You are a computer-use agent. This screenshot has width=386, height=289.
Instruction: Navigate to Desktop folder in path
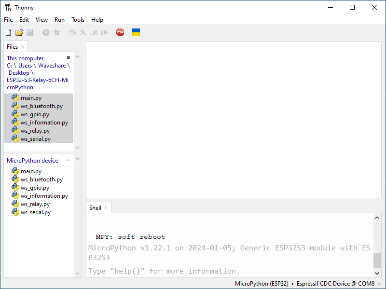[x=19, y=73]
